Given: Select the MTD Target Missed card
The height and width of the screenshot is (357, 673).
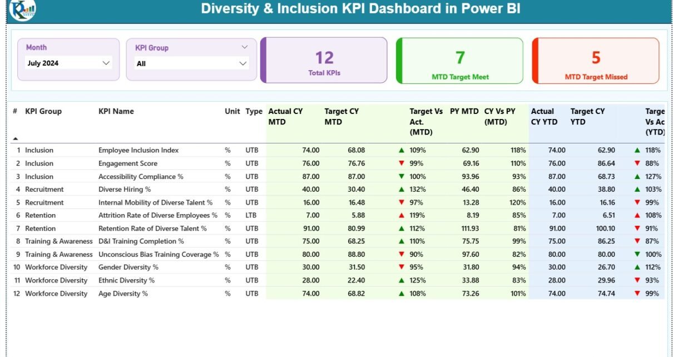Looking at the screenshot, I should [596, 61].
